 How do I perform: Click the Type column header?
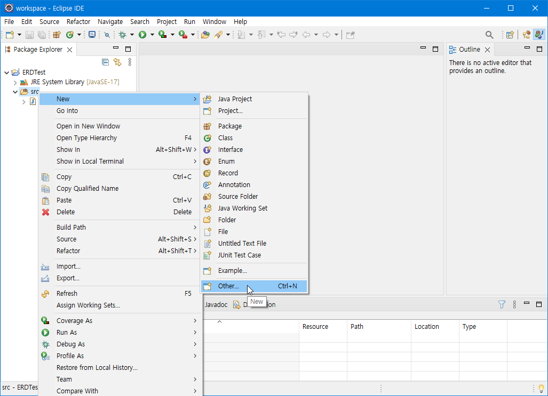point(483,327)
